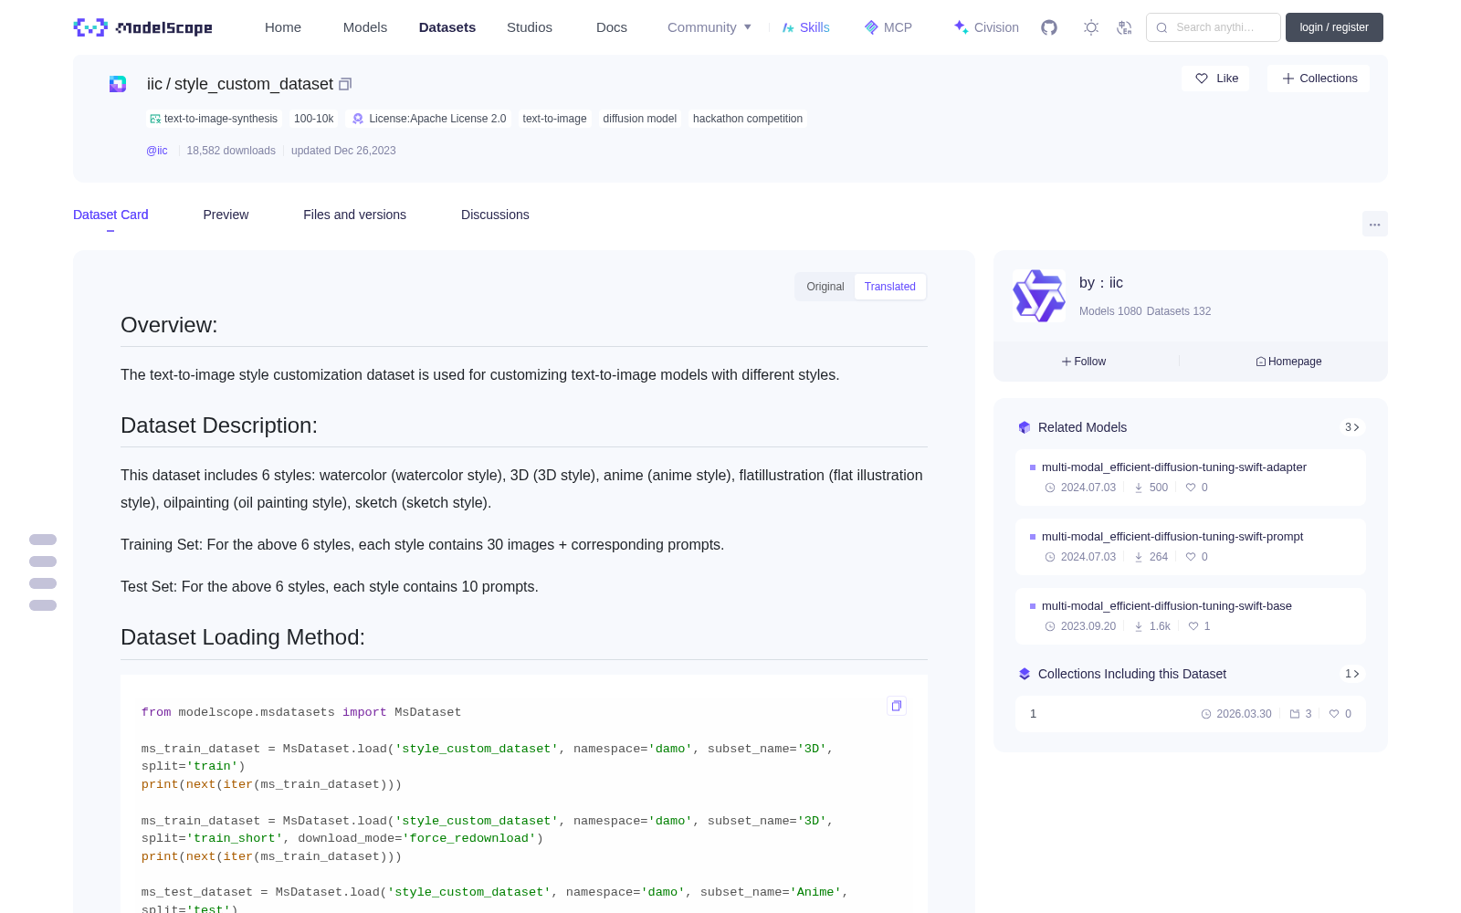Click the text-to-image-synthesis tag
Screen dimensions: 1461x913
[x=213, y=119]
